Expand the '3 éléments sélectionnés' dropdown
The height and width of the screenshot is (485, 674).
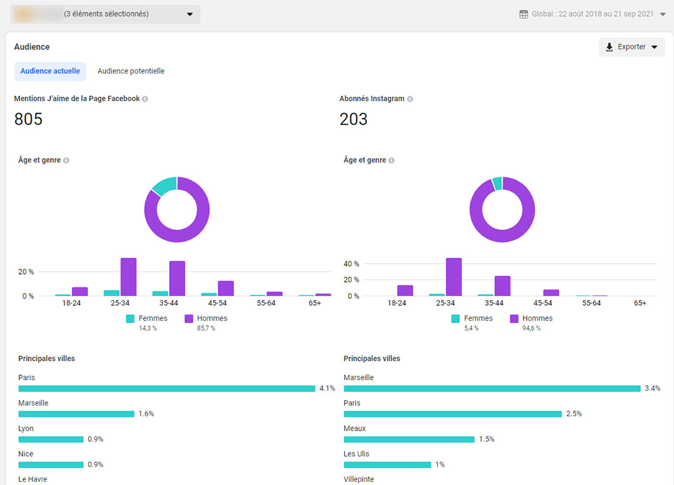[x=189, y=14]
